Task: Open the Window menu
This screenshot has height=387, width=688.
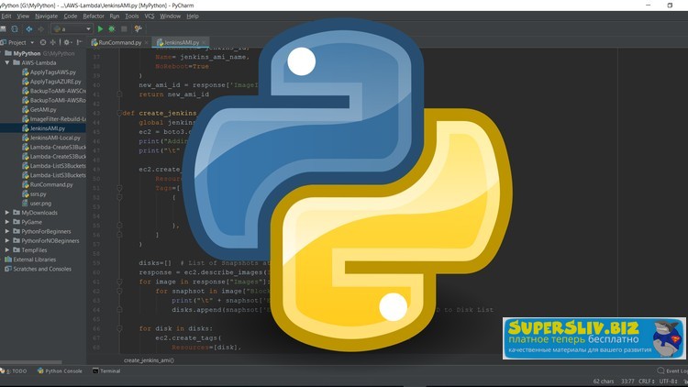Action: point(170,17)
